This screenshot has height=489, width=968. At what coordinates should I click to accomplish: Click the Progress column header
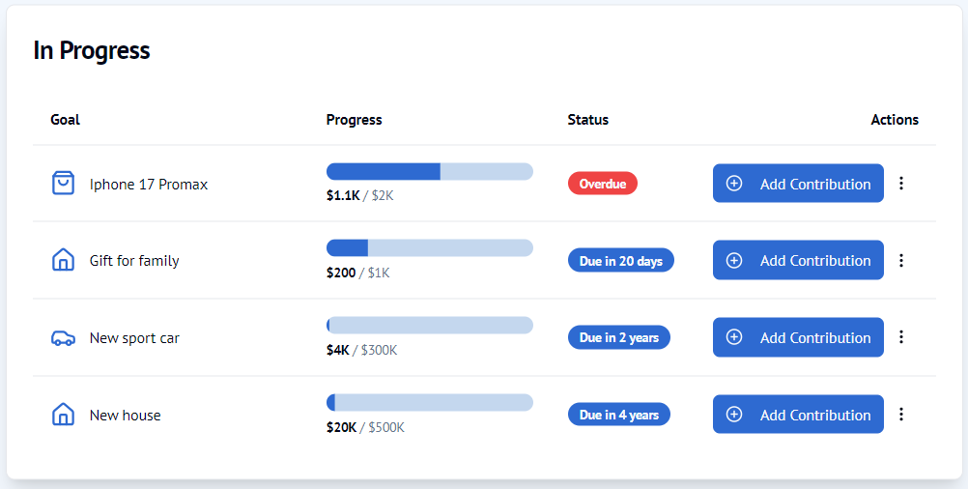[354, 120]
